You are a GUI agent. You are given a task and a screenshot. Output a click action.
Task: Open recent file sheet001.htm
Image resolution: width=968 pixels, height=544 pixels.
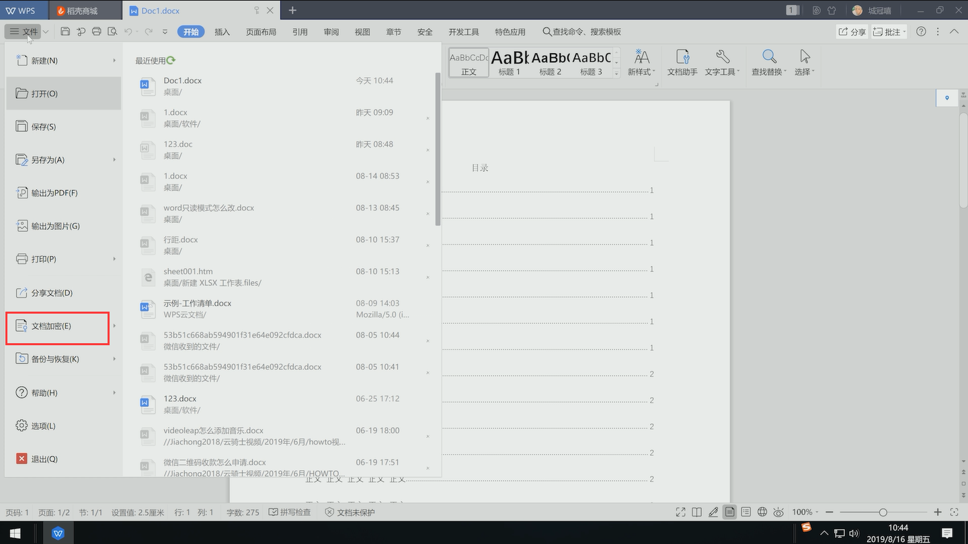tap(282, 277)
